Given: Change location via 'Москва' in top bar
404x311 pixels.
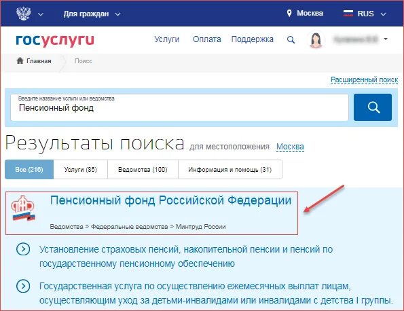Looking at the screenshot, I should (x=310, y=13).
